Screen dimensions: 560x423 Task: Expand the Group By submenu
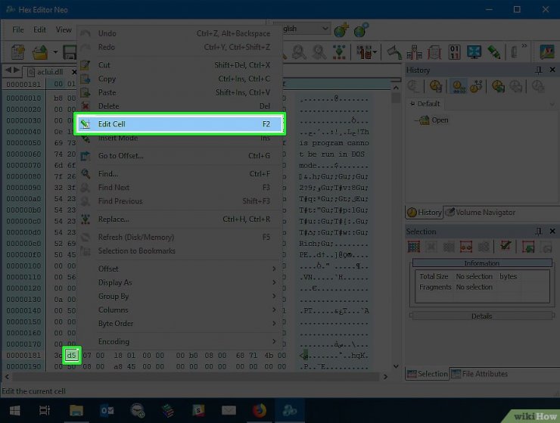coord(179,296)
